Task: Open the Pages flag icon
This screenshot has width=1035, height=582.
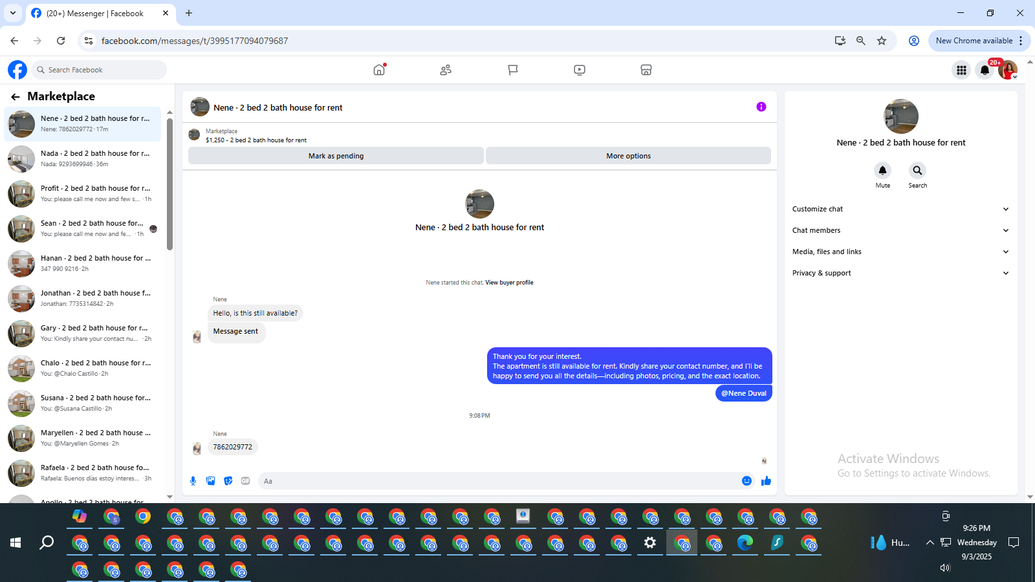Action: tap(513, 70)
